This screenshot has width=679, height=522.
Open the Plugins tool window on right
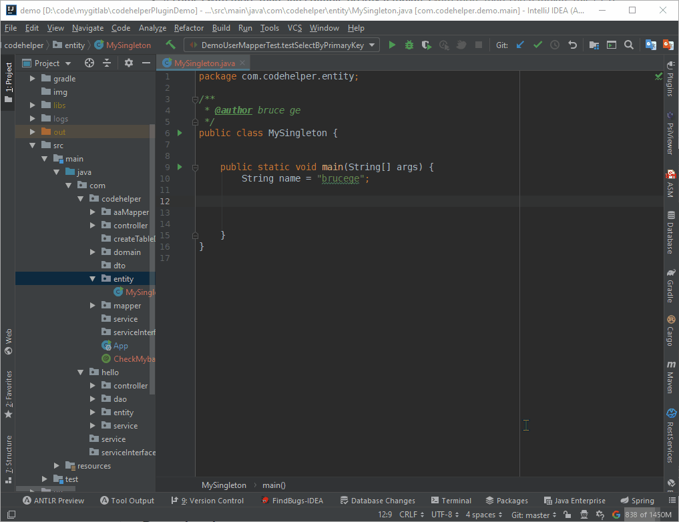[x=670, y=79]
